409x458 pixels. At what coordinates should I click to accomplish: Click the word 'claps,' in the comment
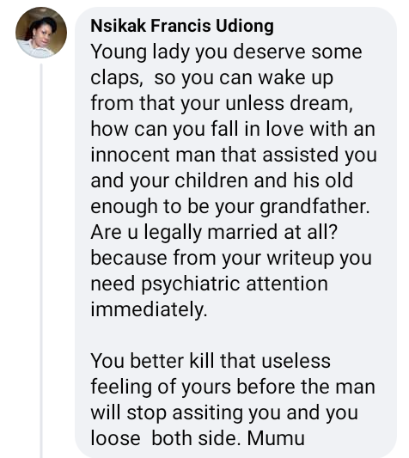[117, 78]
